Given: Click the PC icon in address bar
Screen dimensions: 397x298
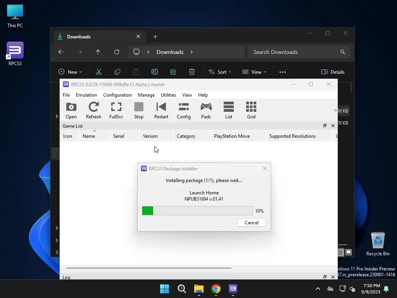Looking at the screenshot, I should pos(136,52).
